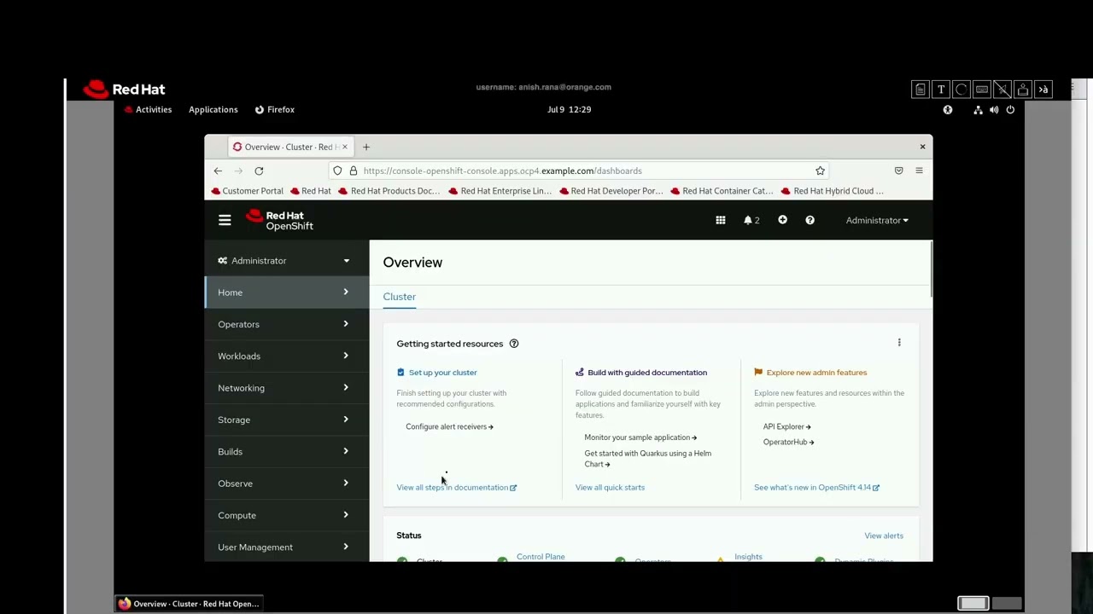Expand the Observe navigation section

point(286,484)
